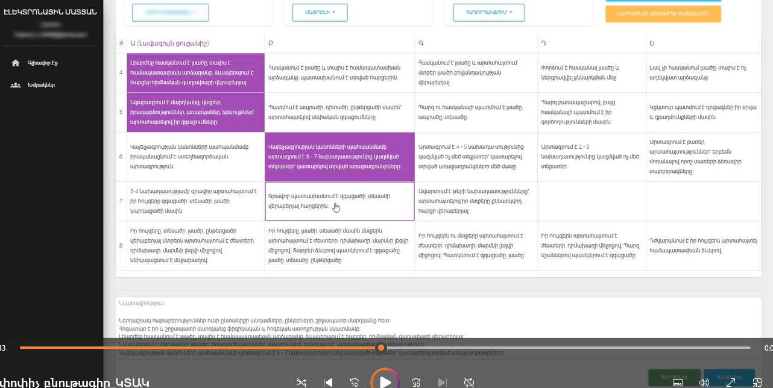Select the row 6 cell under column Ա
This screenshot has height=388, width=773.
pyautogui.click(x=196, y=157)
